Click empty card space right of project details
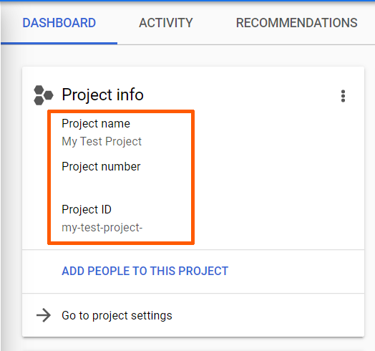375x351 pixels. click(x=278, y=177)
